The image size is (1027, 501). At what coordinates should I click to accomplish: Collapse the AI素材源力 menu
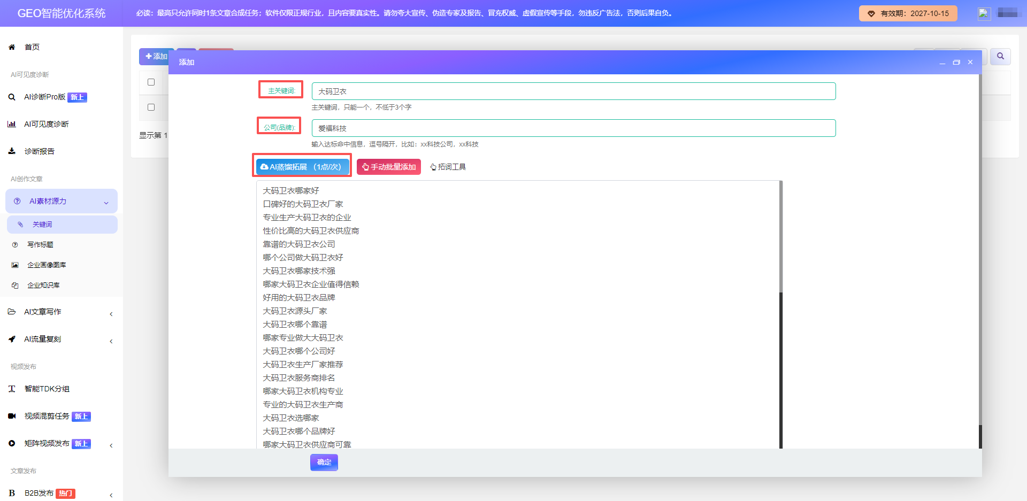(106, 202)
